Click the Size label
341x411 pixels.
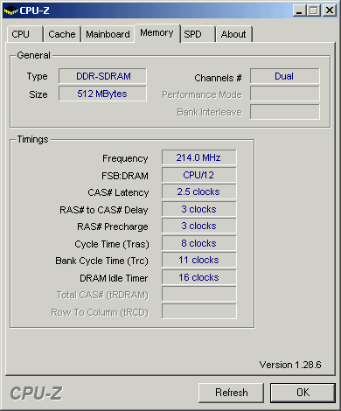tap(38, 94)
